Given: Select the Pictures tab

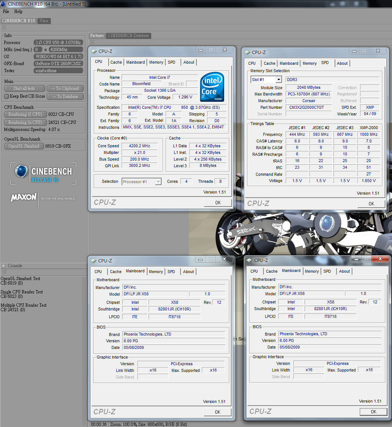Looking at the screenshot, I should click(97, 36).
